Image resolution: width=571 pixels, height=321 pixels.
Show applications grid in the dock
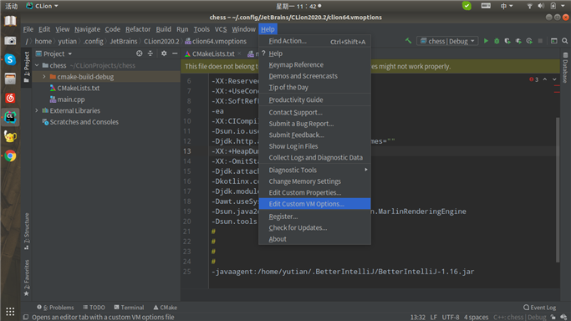coord(10,312)
